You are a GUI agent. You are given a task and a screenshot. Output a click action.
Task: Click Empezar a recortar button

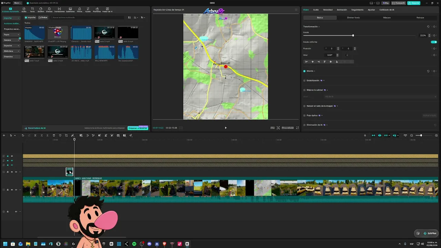(138, 128)
